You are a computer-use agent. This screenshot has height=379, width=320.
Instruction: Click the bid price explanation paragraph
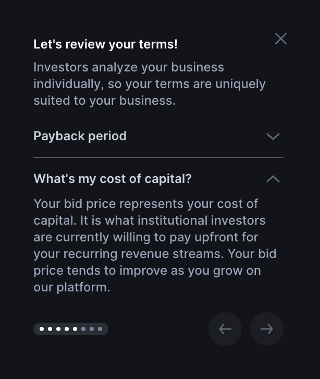tap(155, 246)
